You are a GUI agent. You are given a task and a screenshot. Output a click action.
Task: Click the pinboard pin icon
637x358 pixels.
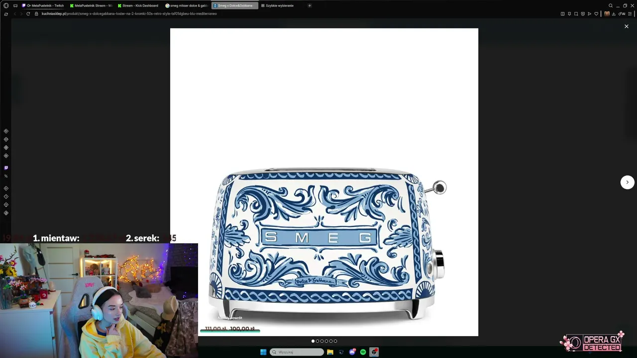coord(569,13)
